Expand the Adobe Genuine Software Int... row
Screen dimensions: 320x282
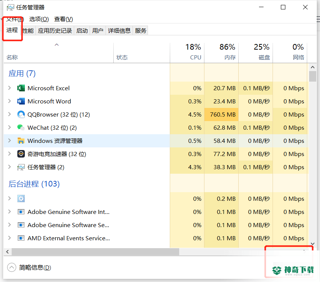[9, 211]
